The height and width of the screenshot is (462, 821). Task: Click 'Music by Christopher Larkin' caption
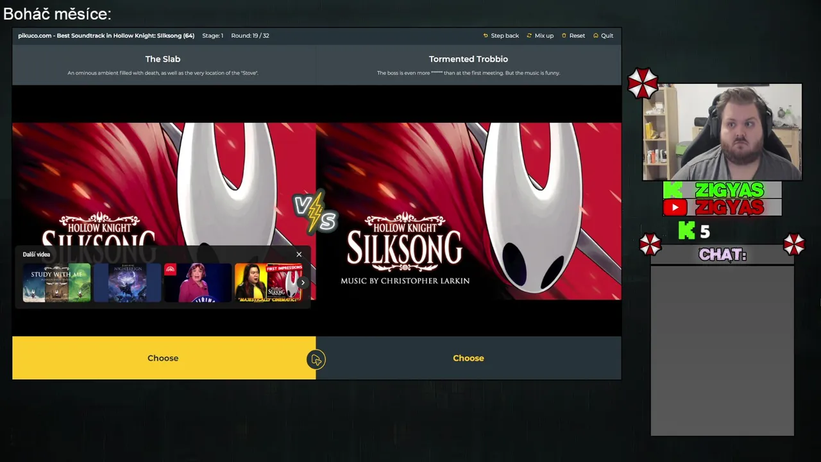tap(405, 281)
